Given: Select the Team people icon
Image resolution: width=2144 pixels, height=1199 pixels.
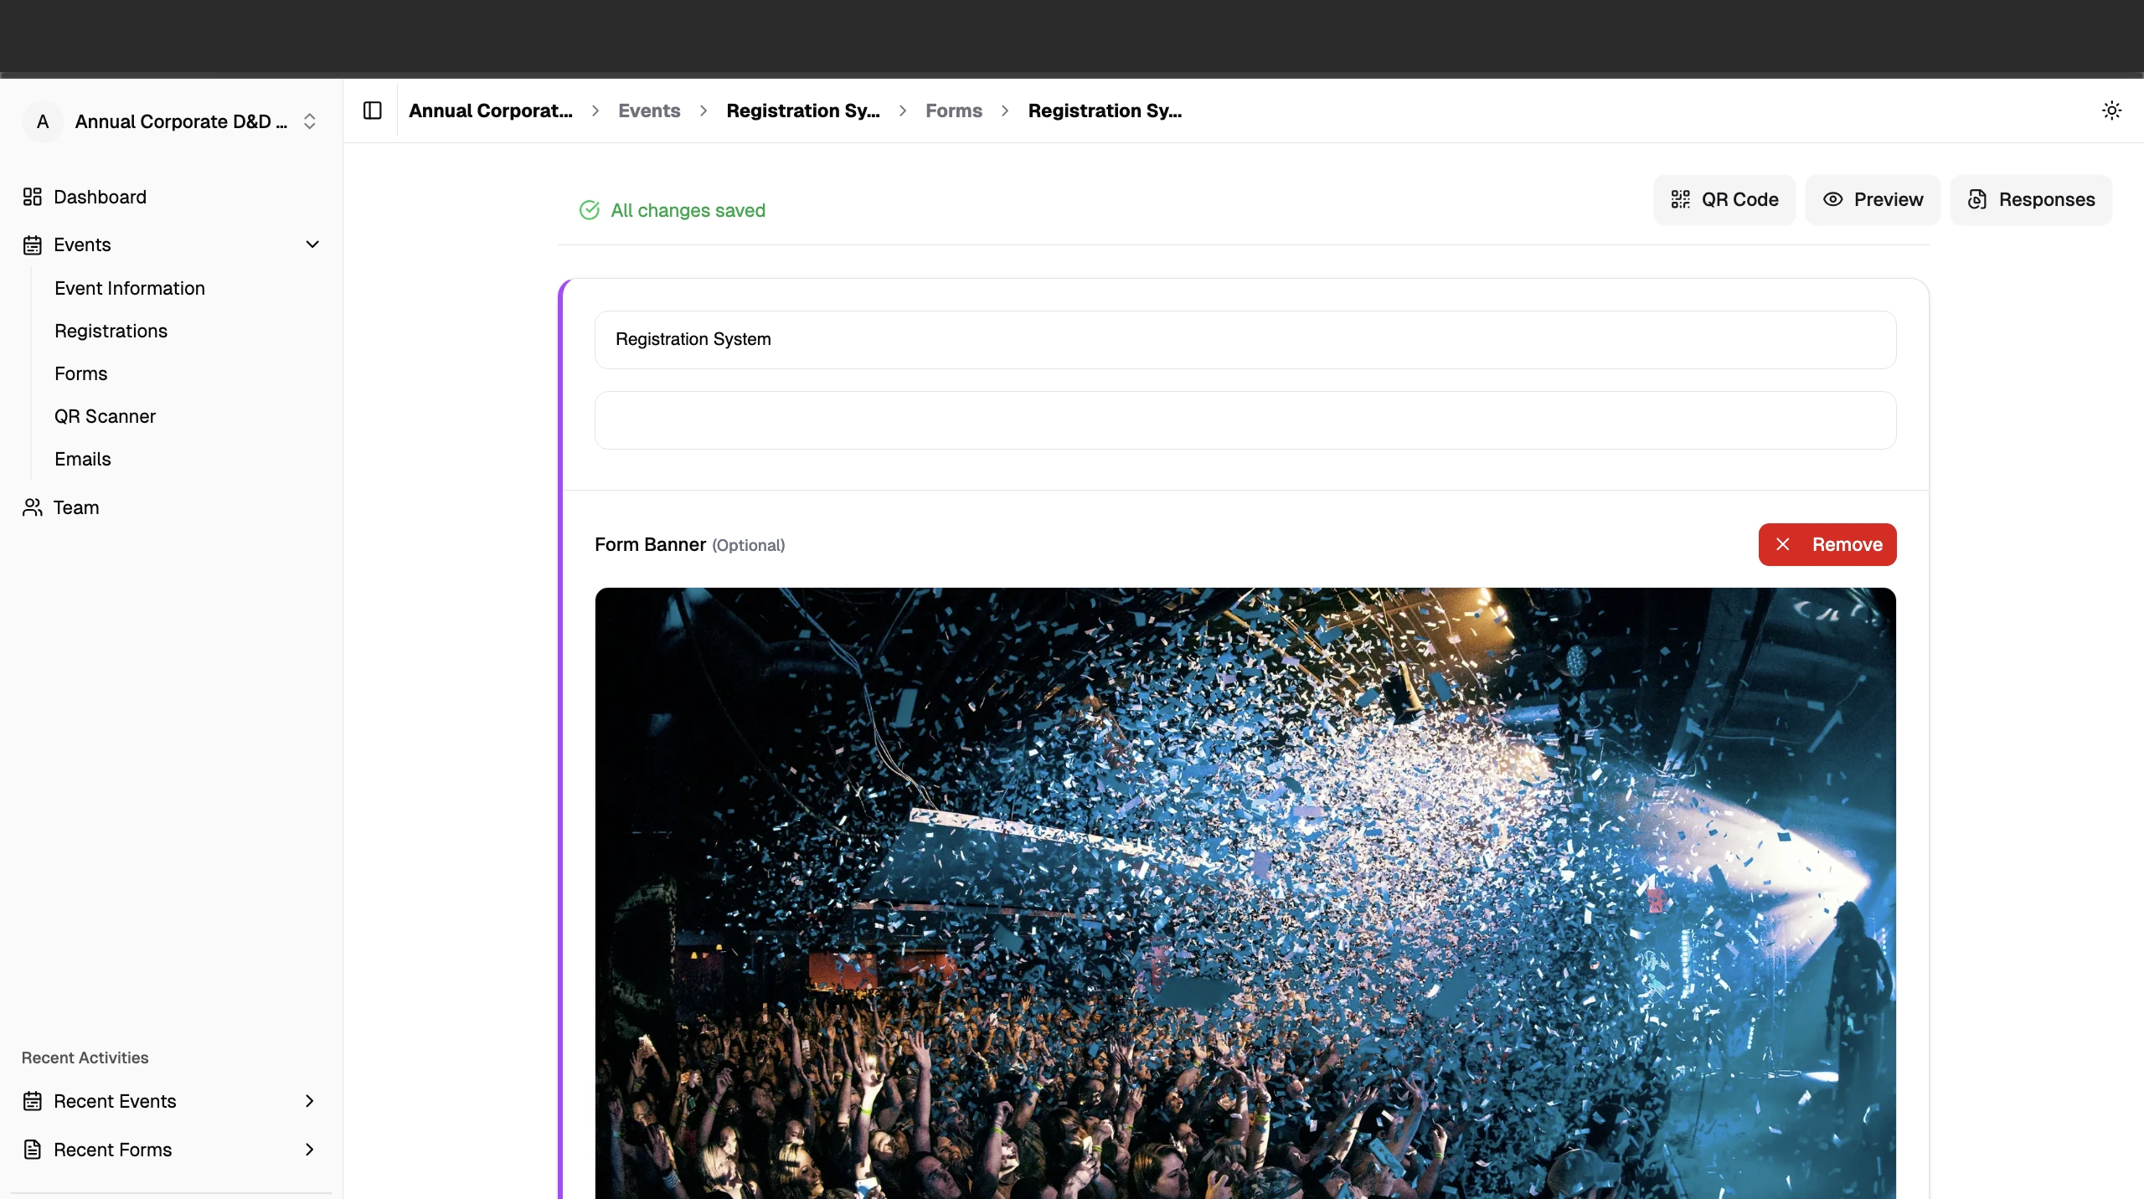Looking at the screenshot, I should 32,507.
